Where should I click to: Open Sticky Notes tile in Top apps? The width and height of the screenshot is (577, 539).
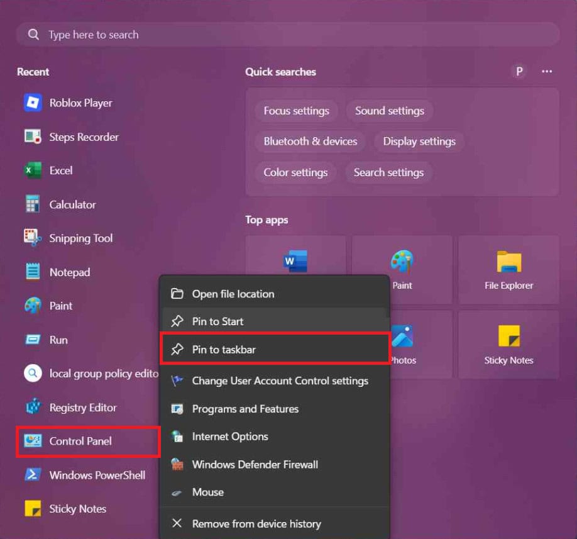(508, 345)
